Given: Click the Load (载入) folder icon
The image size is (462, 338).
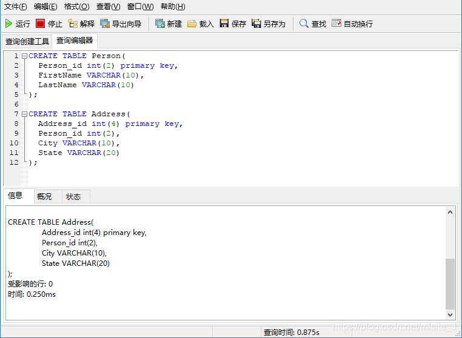Looking at the screenshot, I should click(x=192, y=23).
